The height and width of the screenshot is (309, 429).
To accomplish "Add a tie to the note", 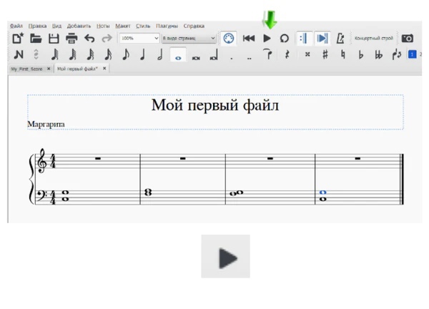I will [x=268, y=54].
